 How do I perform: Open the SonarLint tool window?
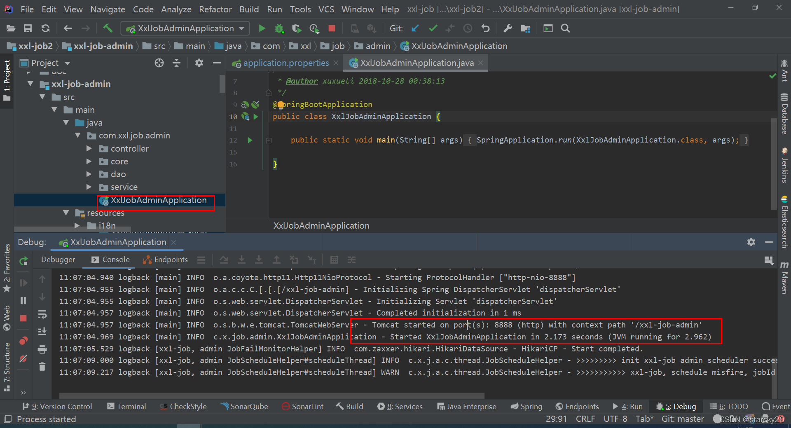click(303, 407)
